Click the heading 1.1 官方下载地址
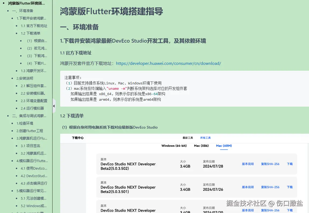Screen dimensions: 309x213 (76, 53)
